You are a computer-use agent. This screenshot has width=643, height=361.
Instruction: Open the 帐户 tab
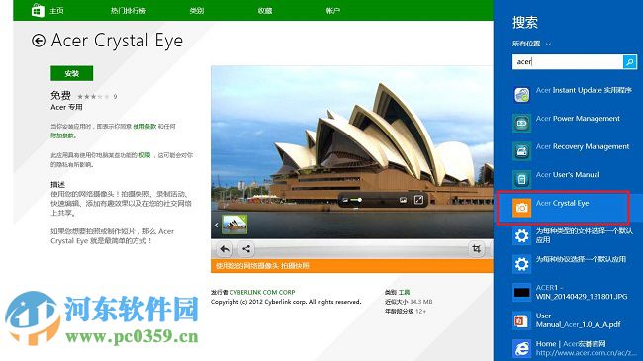tap(333, 11)
